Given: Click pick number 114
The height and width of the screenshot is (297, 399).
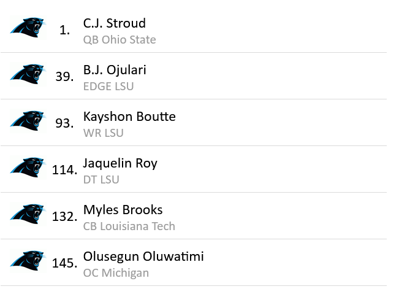Looking at the screenshot, I should 64,170.
